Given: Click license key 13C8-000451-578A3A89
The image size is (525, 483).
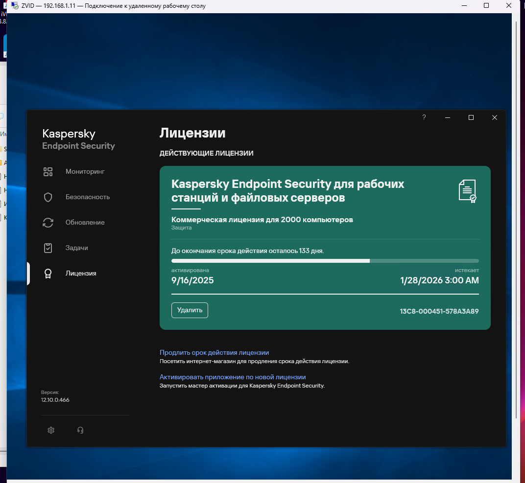Looking at the screenshot, I should point(439,311).
